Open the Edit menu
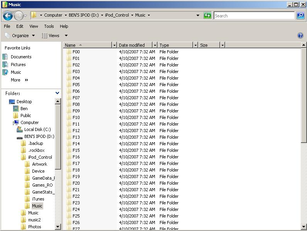This screenshot has width=307, height=231. [20, 26]
